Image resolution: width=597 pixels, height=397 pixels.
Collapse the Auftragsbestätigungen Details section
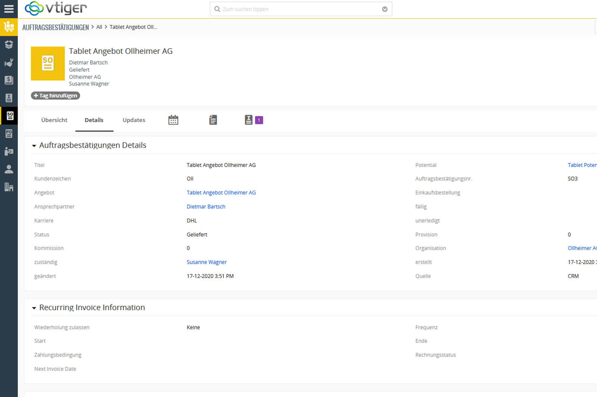34,146
